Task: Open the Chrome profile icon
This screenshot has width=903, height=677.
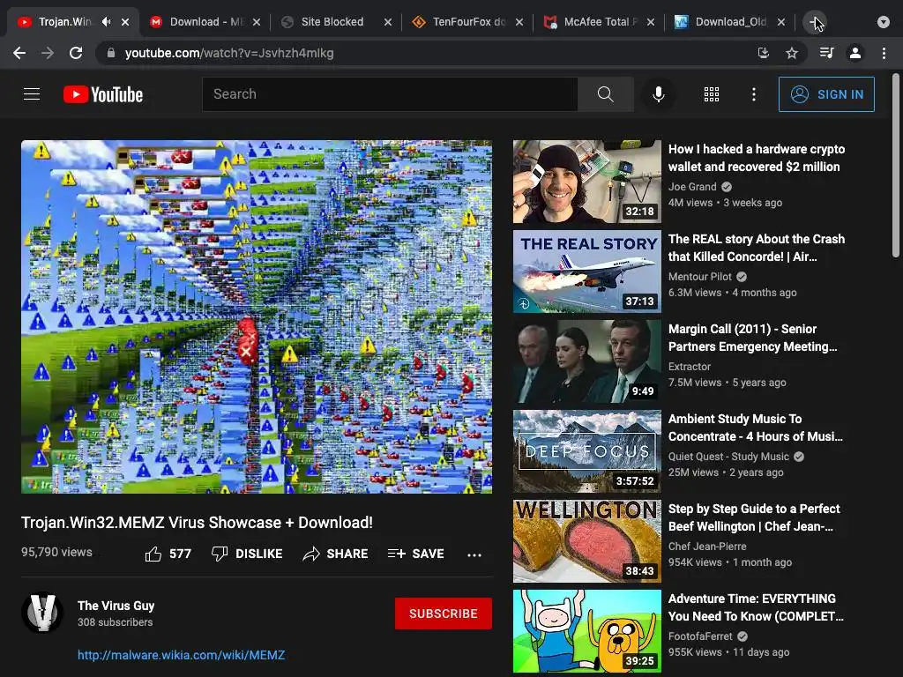Action: coord(855,53)
